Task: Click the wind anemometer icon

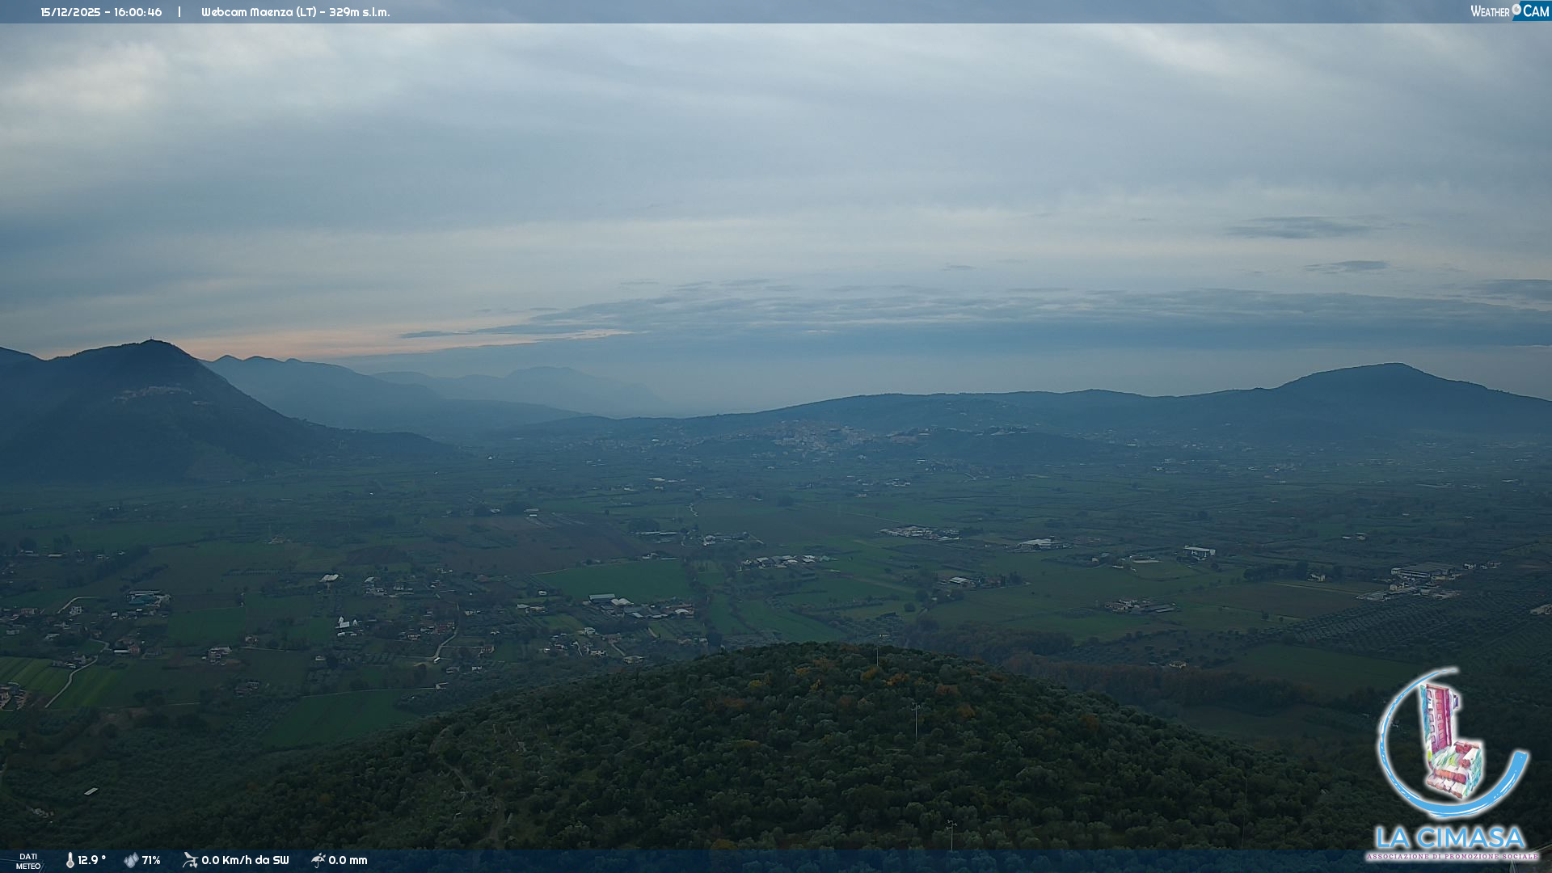Action: pos(190,860)
